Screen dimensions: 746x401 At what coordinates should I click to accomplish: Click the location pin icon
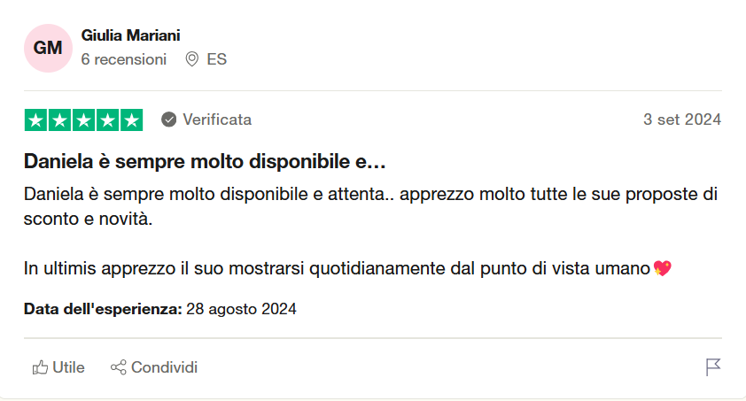click(191, 59)
